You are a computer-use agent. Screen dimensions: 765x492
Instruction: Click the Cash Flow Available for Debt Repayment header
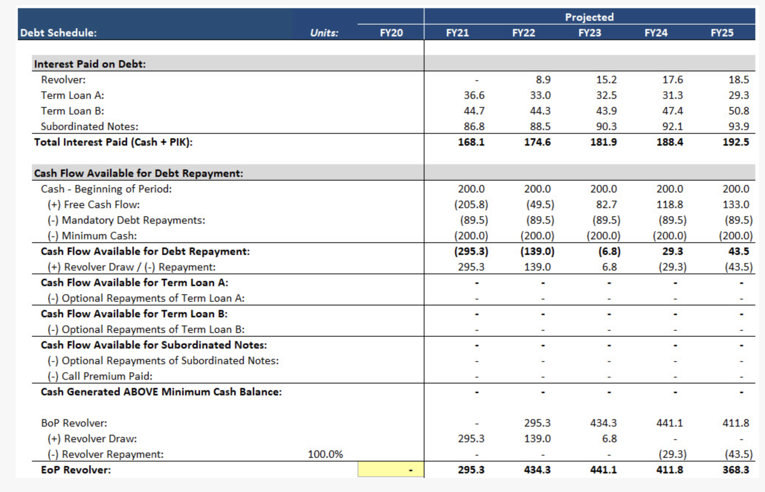(x=138, y=173)
